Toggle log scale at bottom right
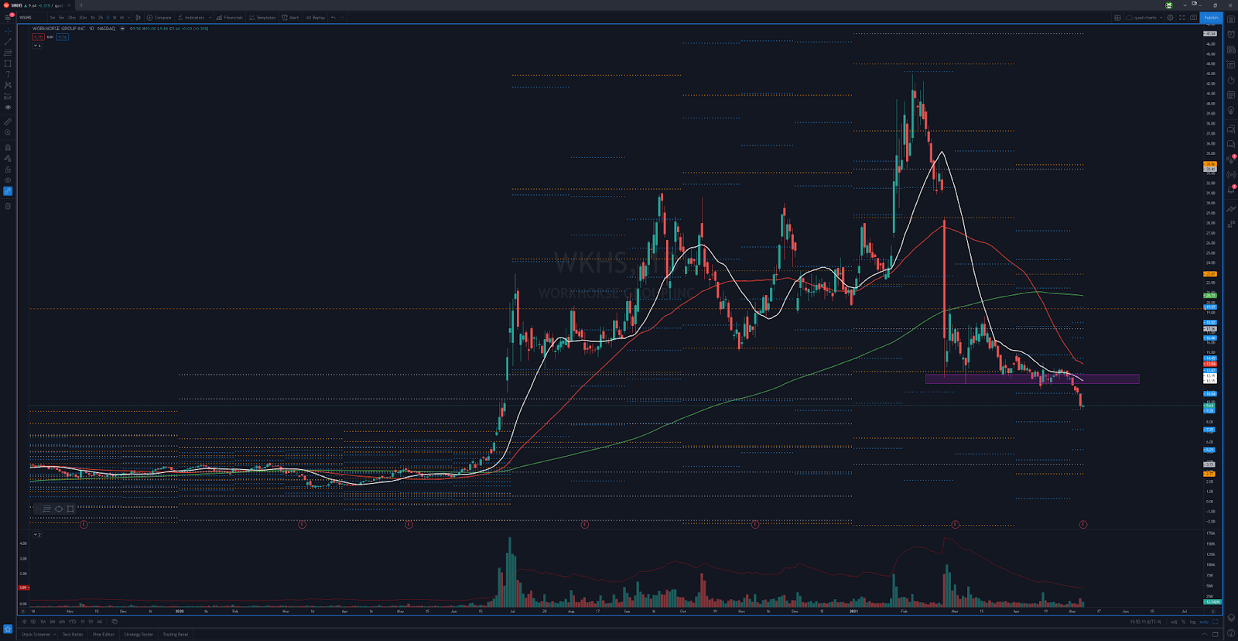The width and height of the screenshot is (1238, 641). pyautogui.click(x=1192, y=622)
